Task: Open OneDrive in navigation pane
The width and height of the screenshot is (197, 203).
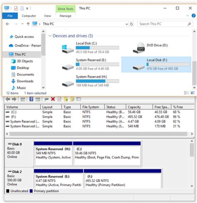Action: pos(25,46)
